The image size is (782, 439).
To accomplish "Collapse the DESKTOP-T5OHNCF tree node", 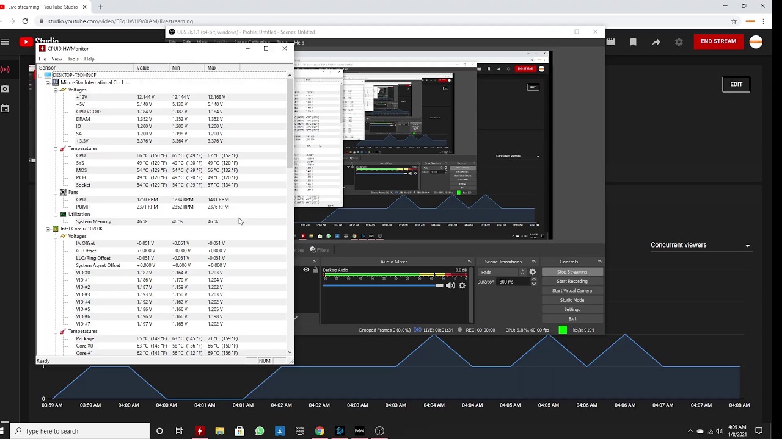I will click(40, 75).
